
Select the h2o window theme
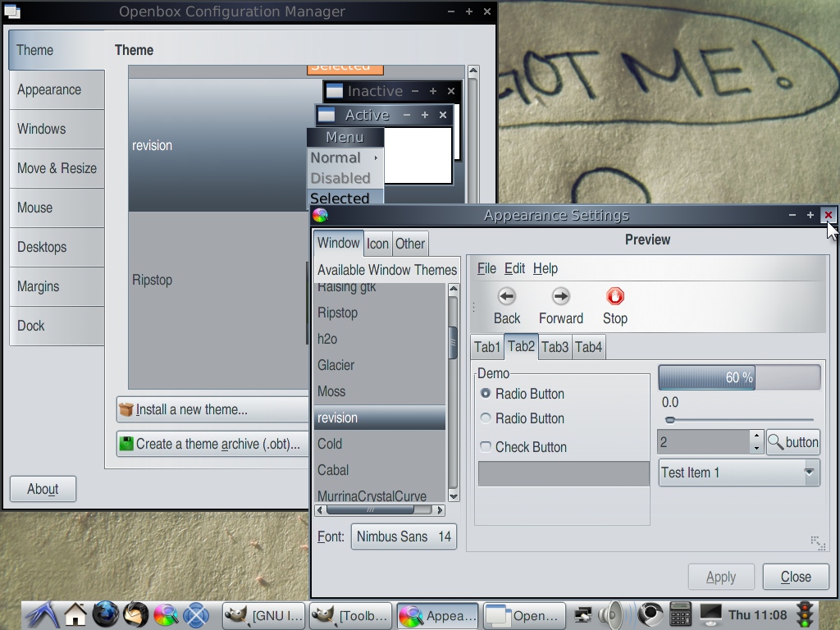pyautogui.click(x=379, y=339)
